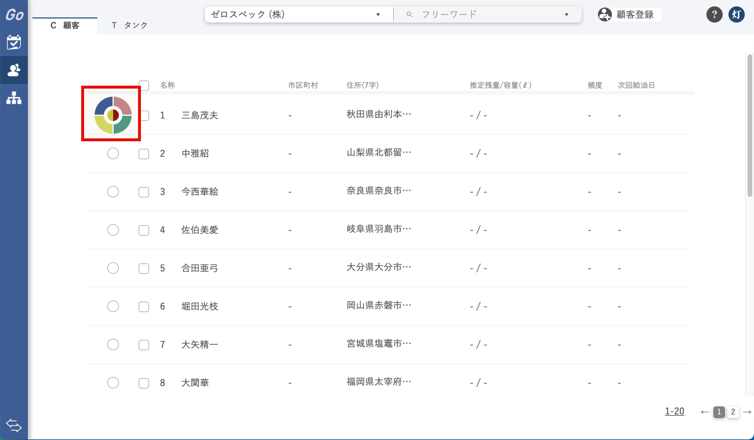Select the radio circle for 堀田光枝

pyautogui.click(x=113, y=306)
